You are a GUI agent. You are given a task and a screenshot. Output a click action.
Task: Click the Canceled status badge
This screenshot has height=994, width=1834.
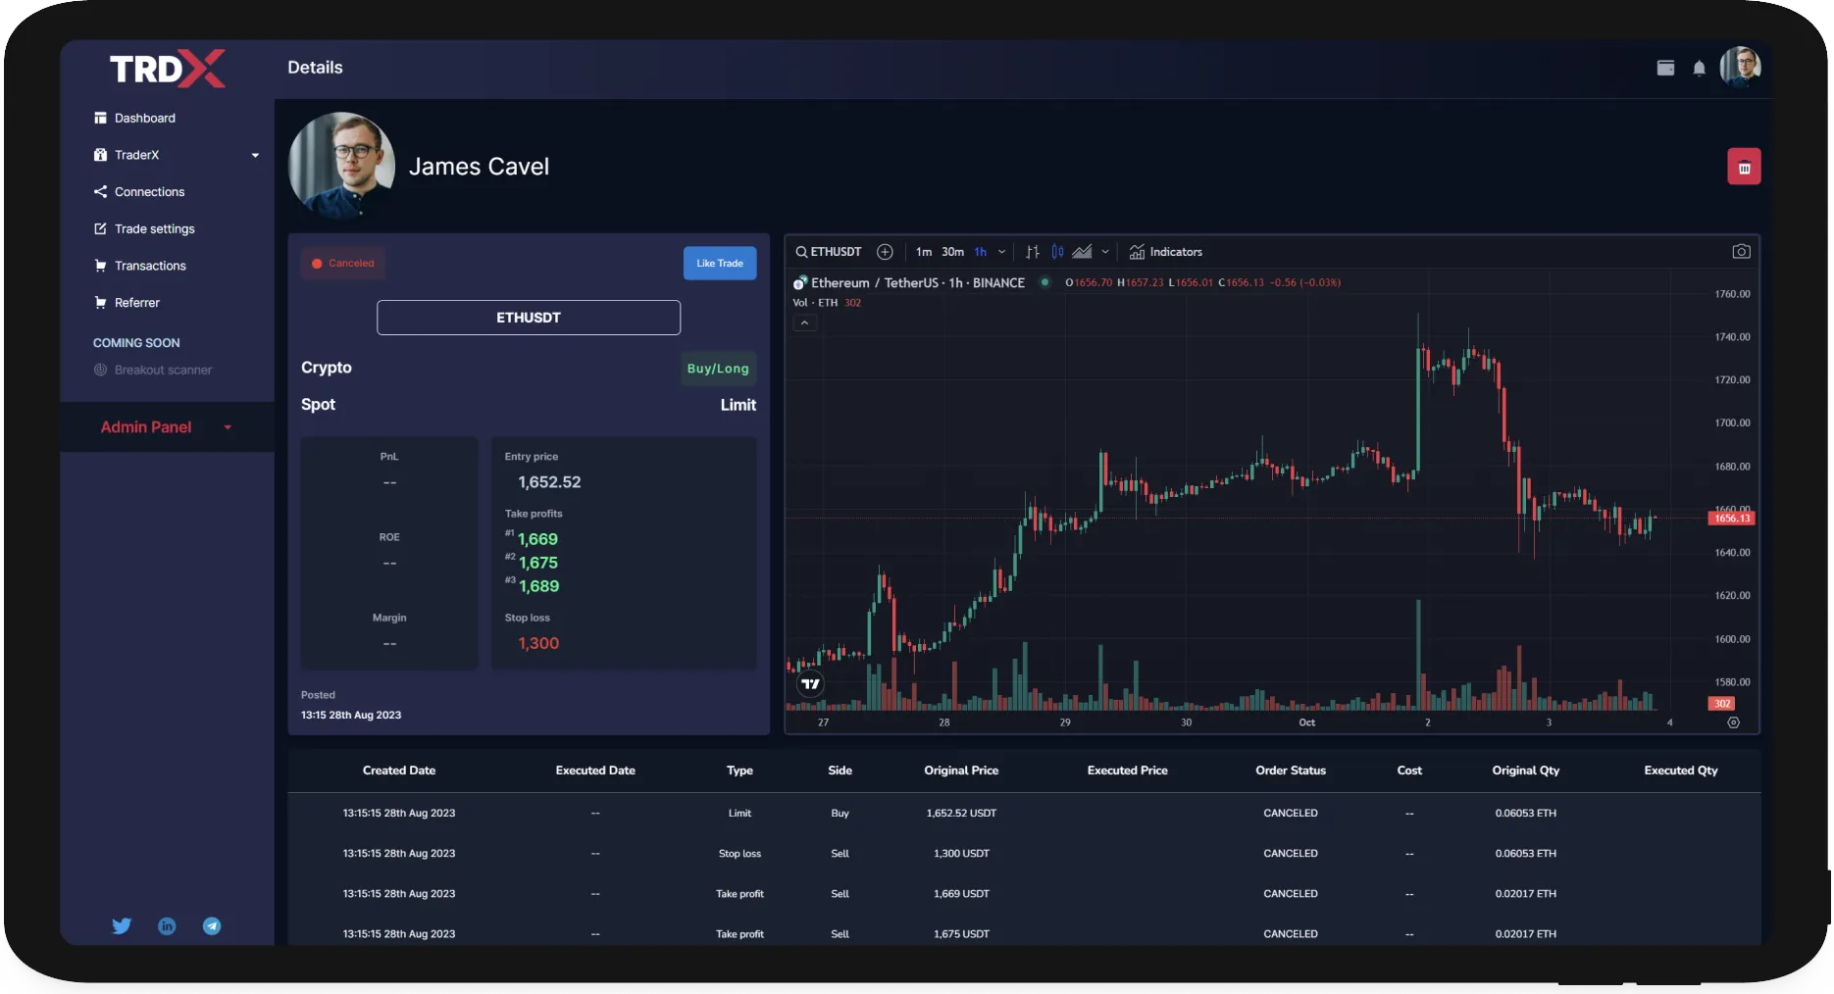(343, 263)
